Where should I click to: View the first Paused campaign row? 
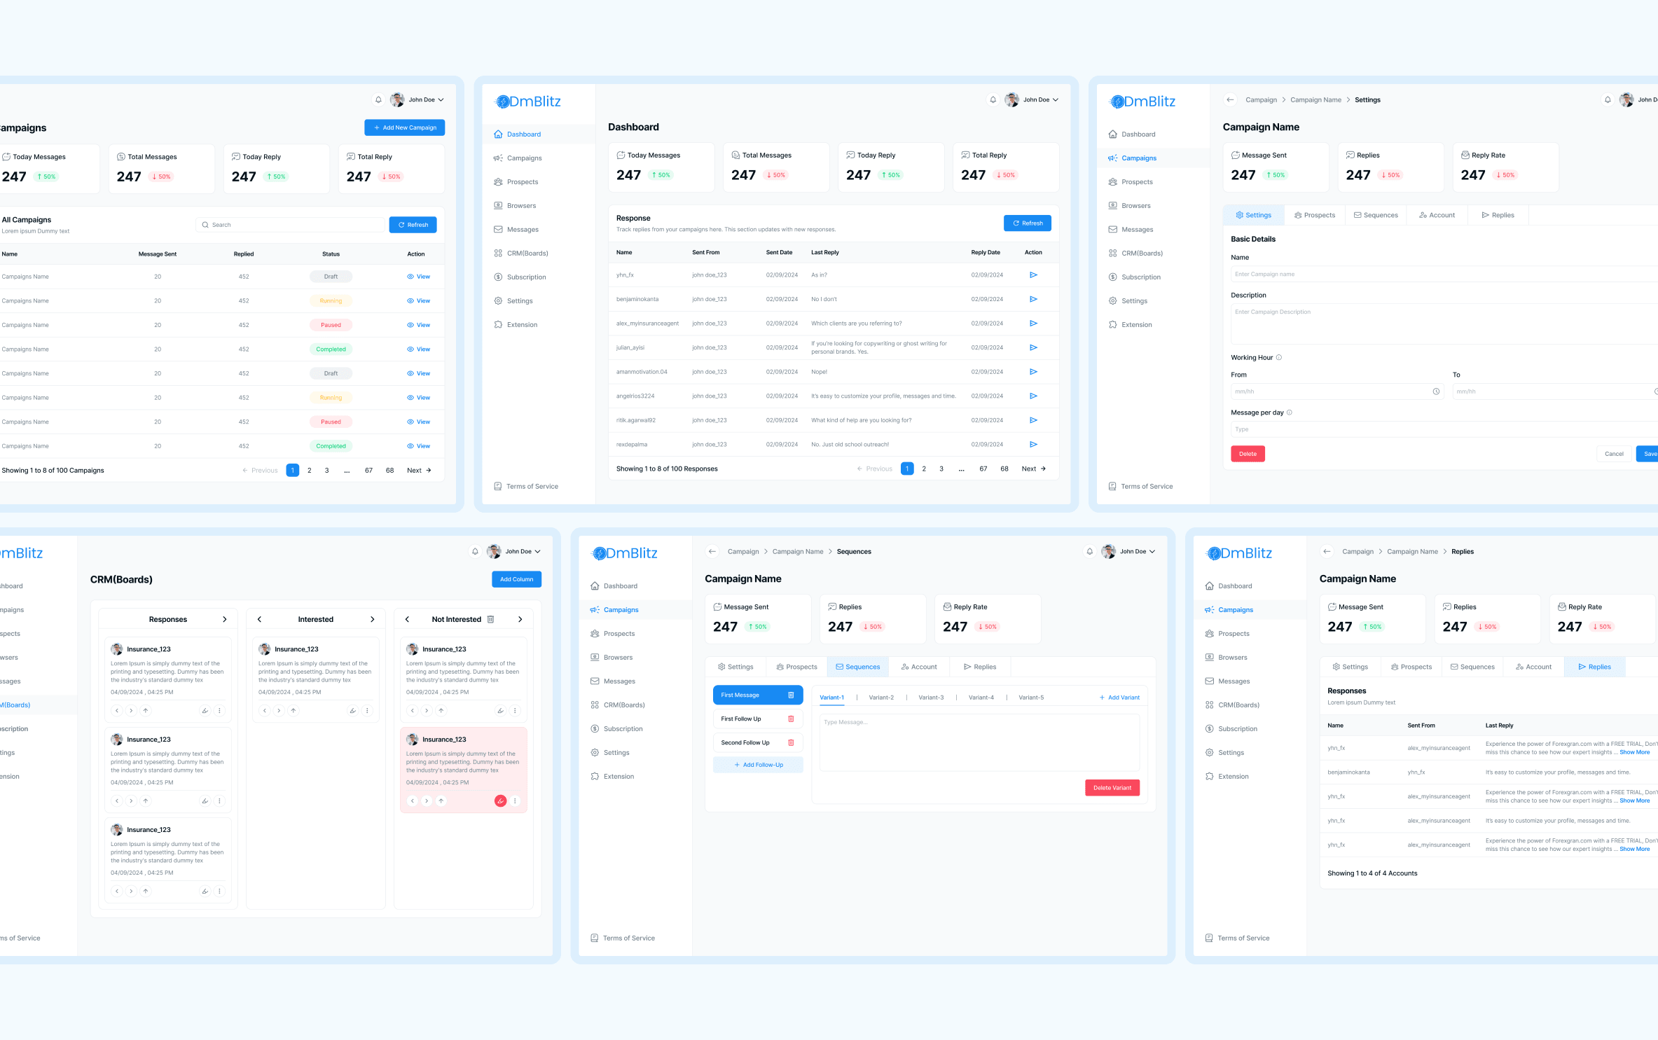[419, 325]
